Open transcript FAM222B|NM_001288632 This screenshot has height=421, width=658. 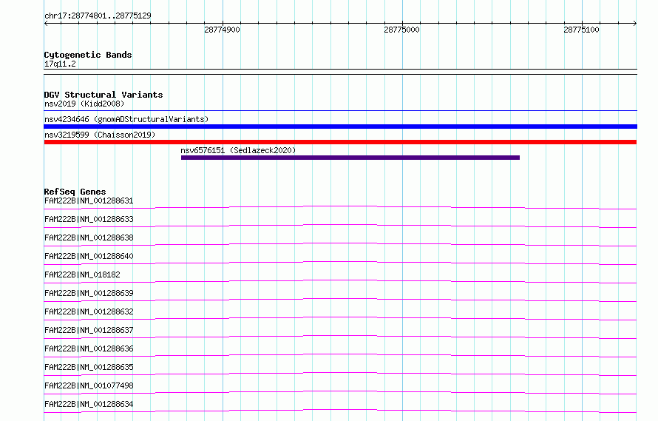89,311
